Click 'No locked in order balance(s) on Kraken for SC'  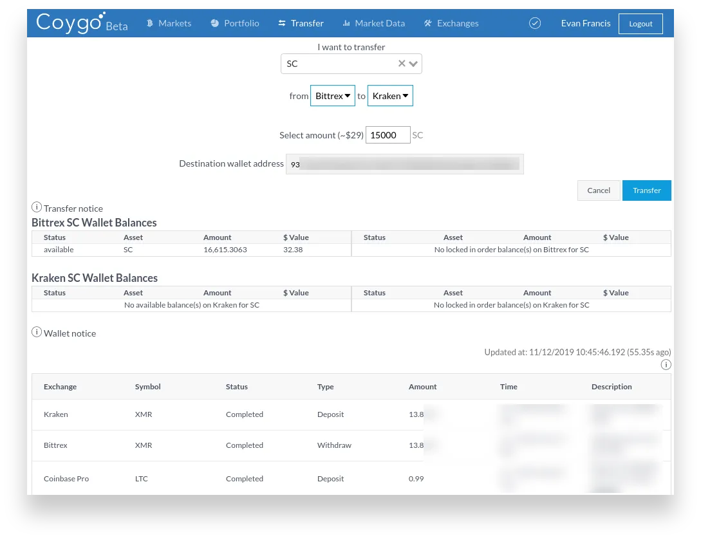pos(512,305)
